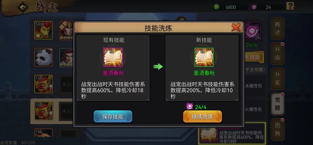Click the purple orb cost icon above 继续洗炼
The image size is (313, 145).
pyautogui.click(x=189, y=106)
